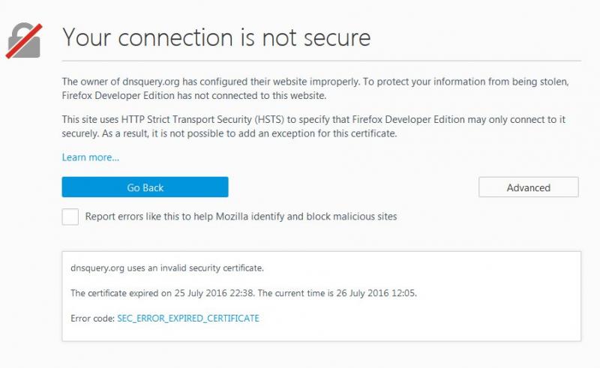The image size is (600, 368).
Task: Click 'dnsquery.org' in the error details box
Action: point(95,268)
